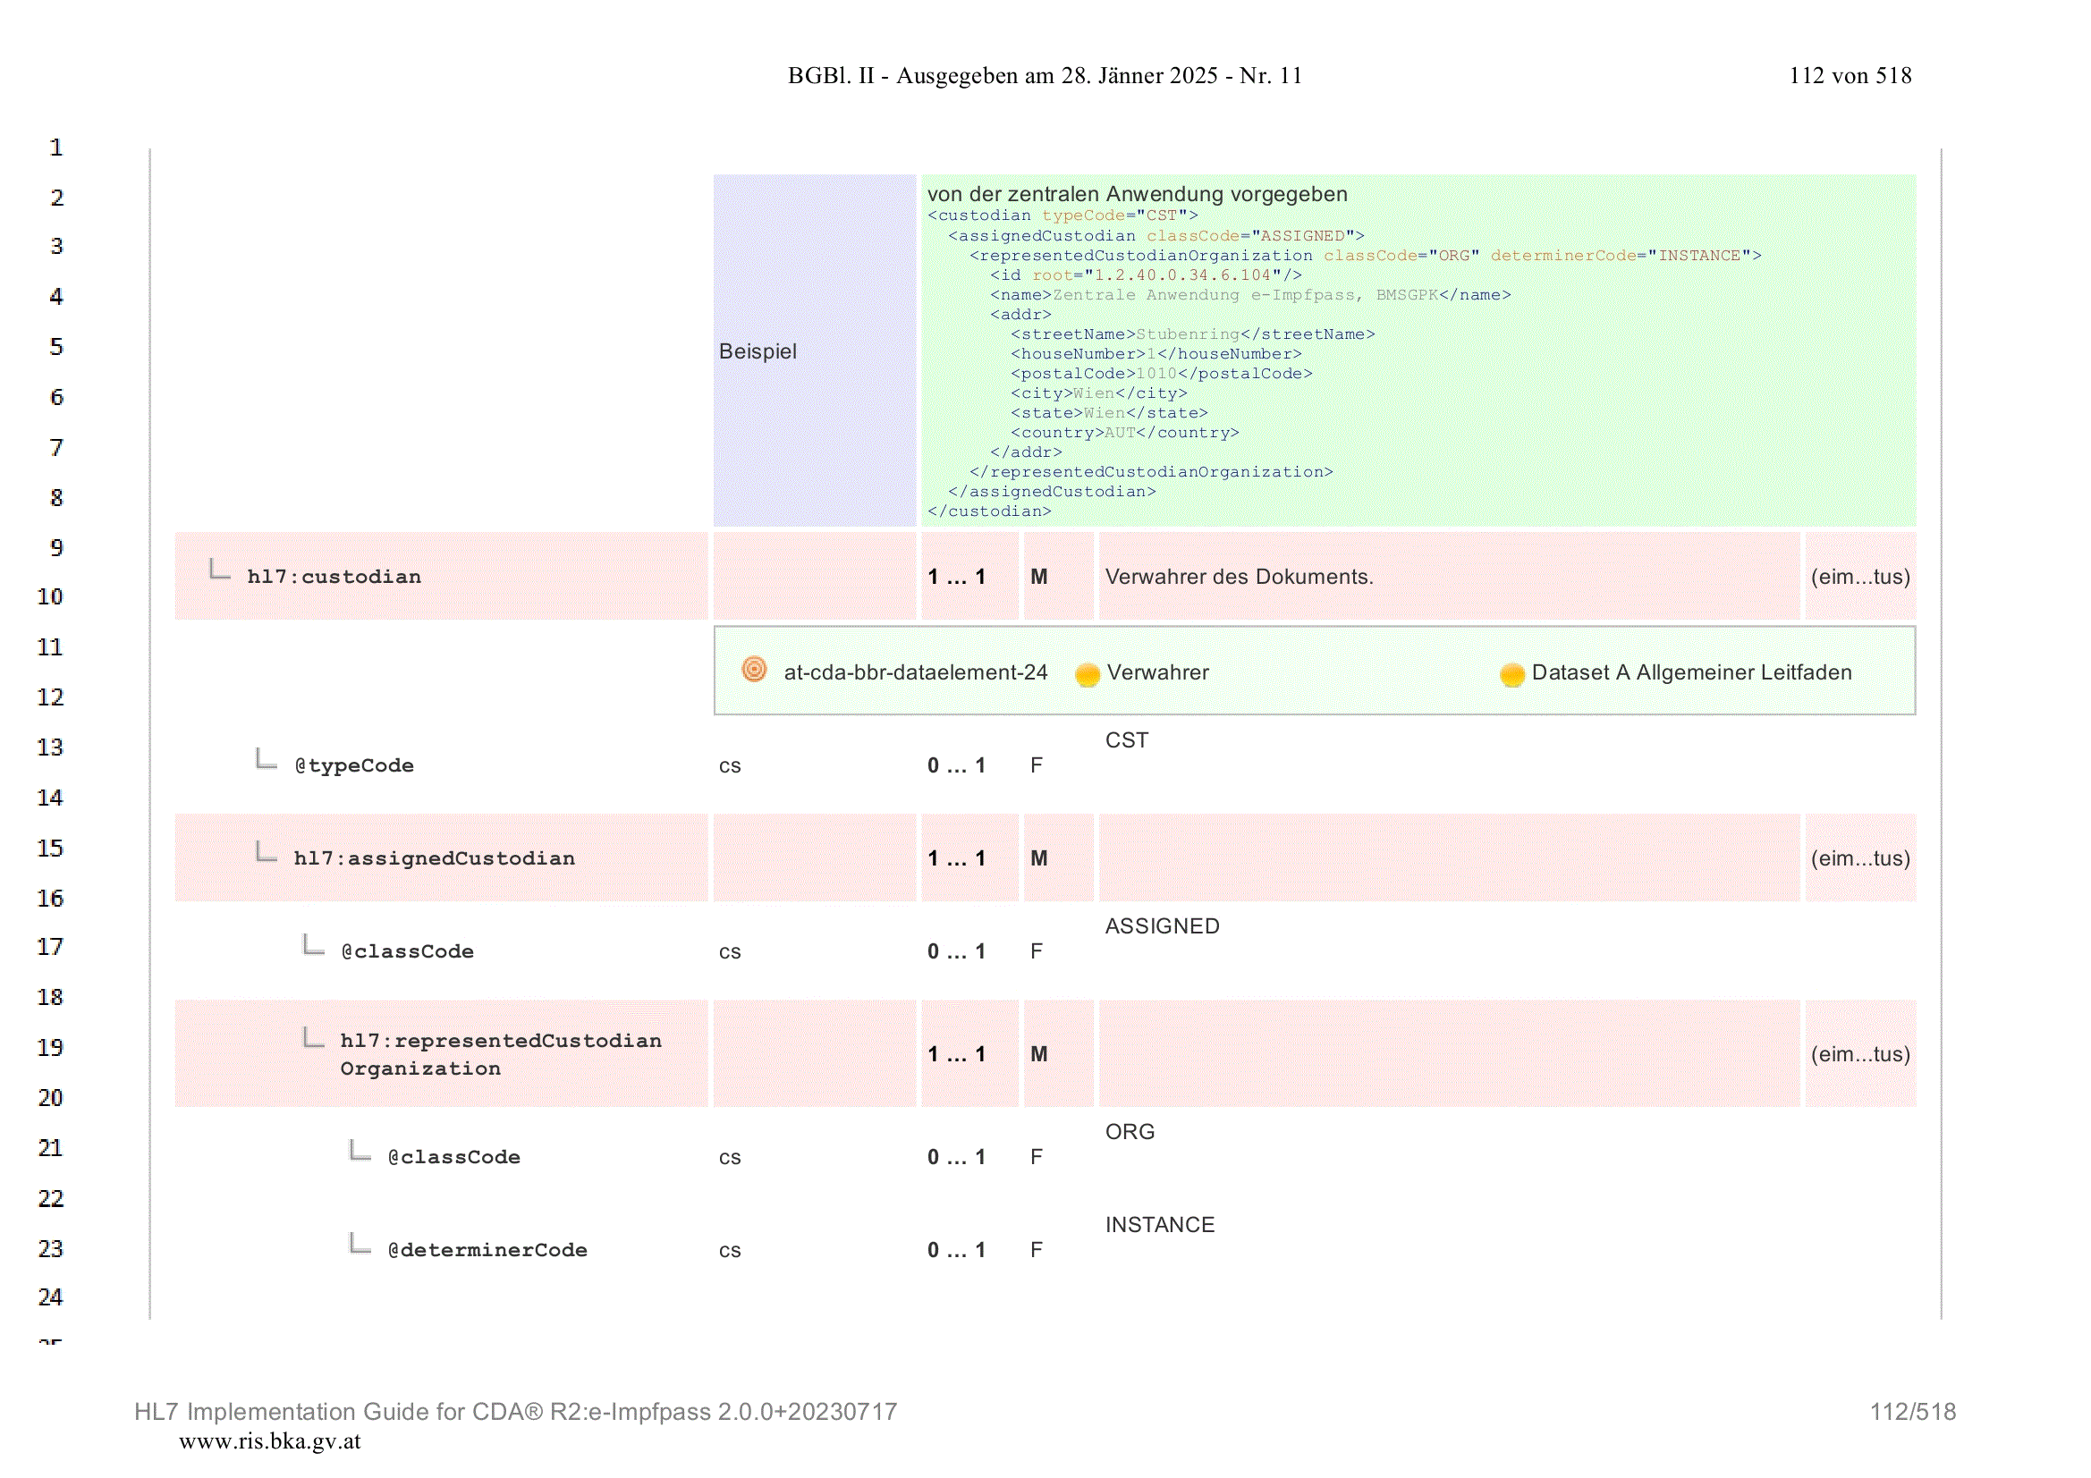Click the orange target icon beside at-cda-bbr-dataelement-24
Image resolution: width=2091 pixels, height=1478 pixels.
(754, 670)
